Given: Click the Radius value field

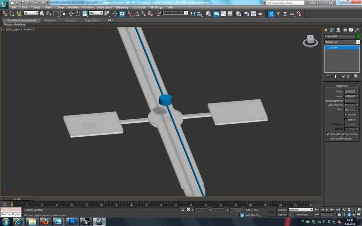Looking at the screenshot, I should (350, 91).
